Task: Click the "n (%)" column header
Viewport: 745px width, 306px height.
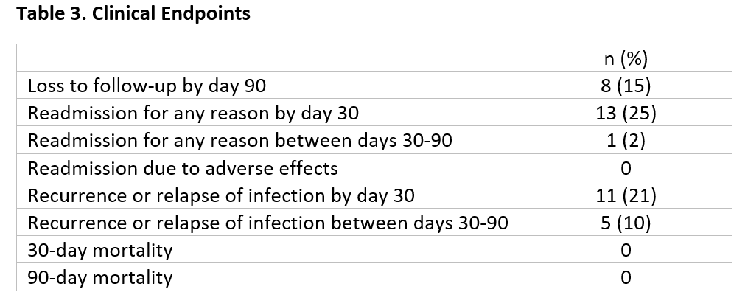Action: (626, 59)
